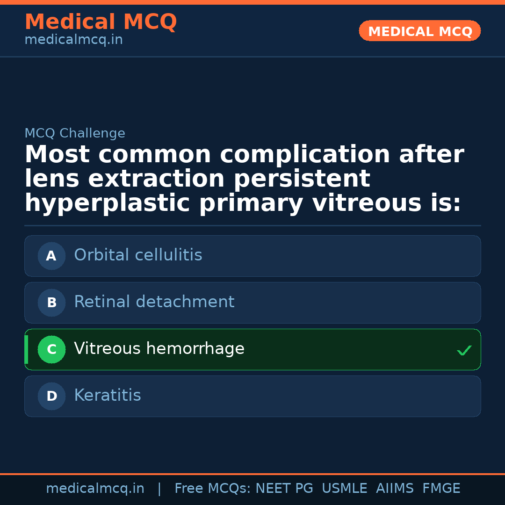Click the Free MCQs text in footer
This screenshot has width=505, height=505.
[x=212, y=489]
